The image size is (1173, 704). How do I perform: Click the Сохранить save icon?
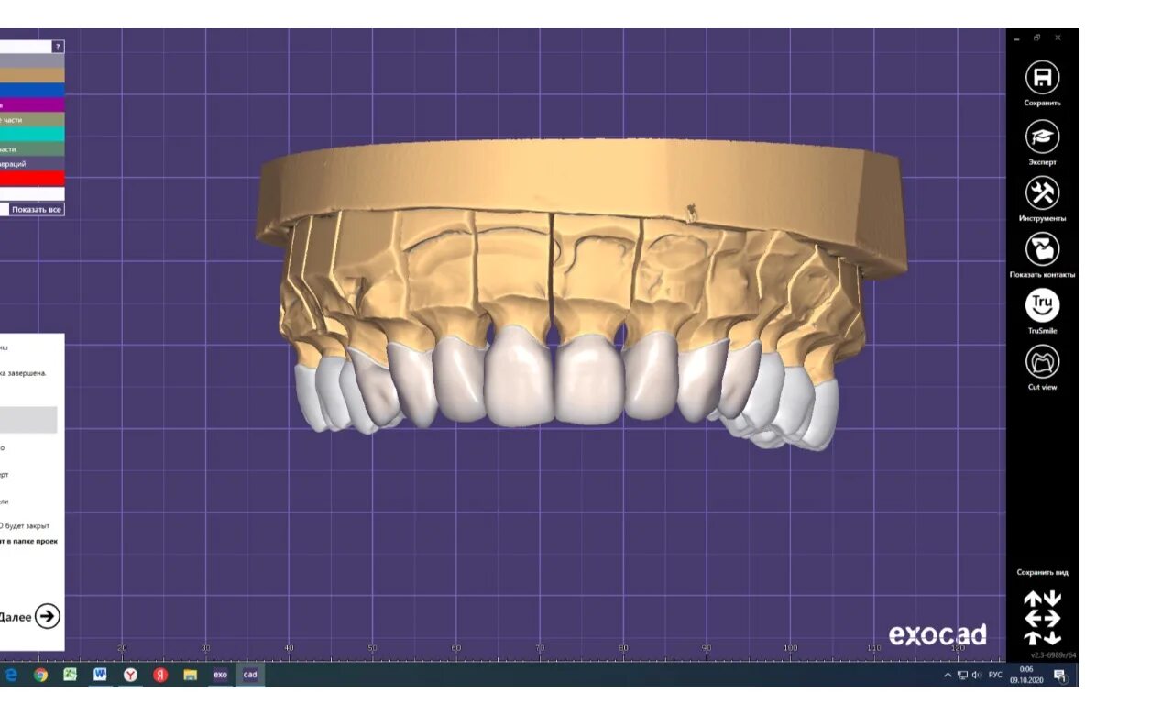pos(1042,77)
